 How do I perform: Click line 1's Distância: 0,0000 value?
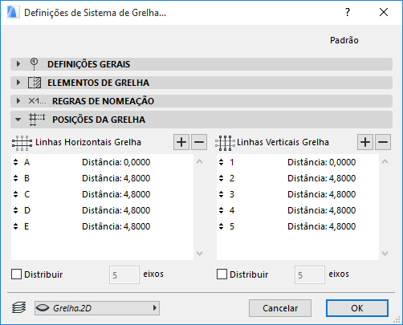click(321, 162)
